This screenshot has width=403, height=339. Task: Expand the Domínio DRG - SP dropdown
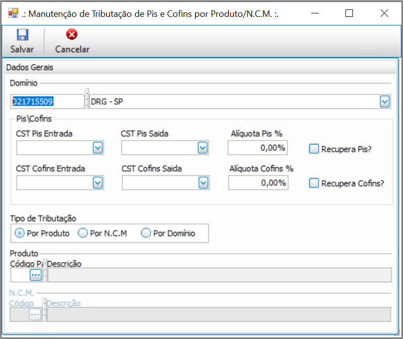coord(385,101)
